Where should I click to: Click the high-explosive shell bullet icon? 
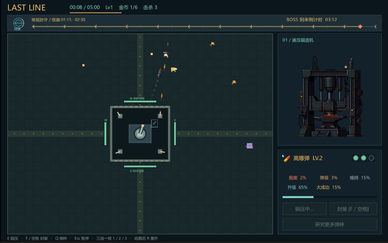(287, 159)
